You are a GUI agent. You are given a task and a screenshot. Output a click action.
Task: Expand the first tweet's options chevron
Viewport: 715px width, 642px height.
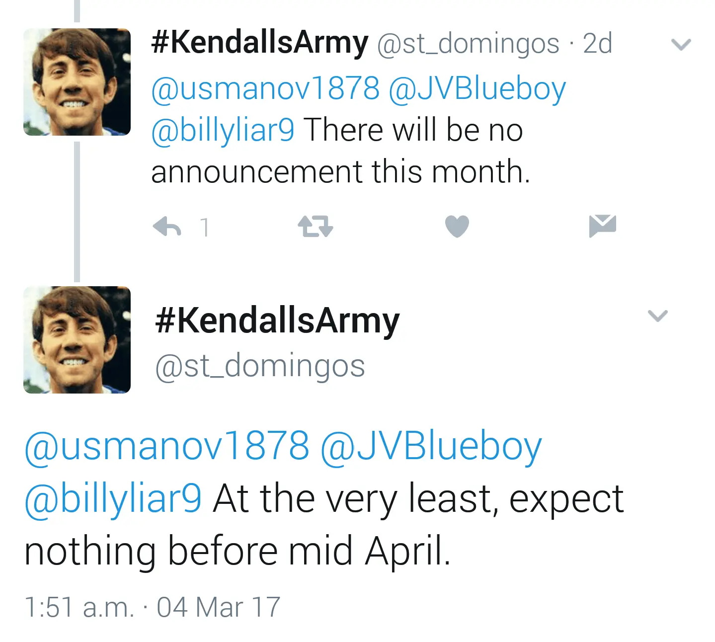(x=681, y=45)
